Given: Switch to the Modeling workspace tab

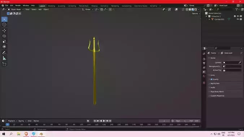Looking at the screenshot, I should [51, 6].
